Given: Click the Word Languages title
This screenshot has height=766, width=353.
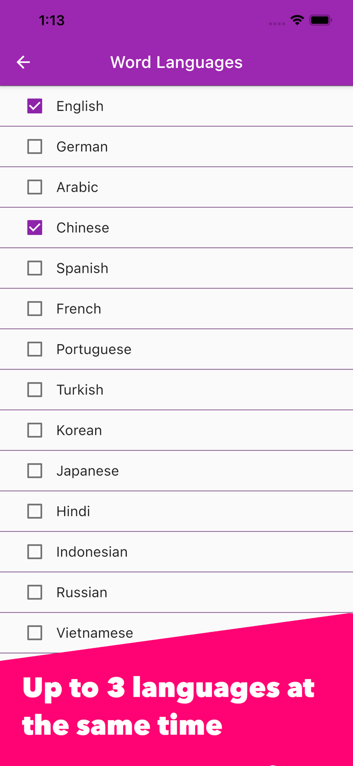Looking at the screenshot, I should pos(176,62).
